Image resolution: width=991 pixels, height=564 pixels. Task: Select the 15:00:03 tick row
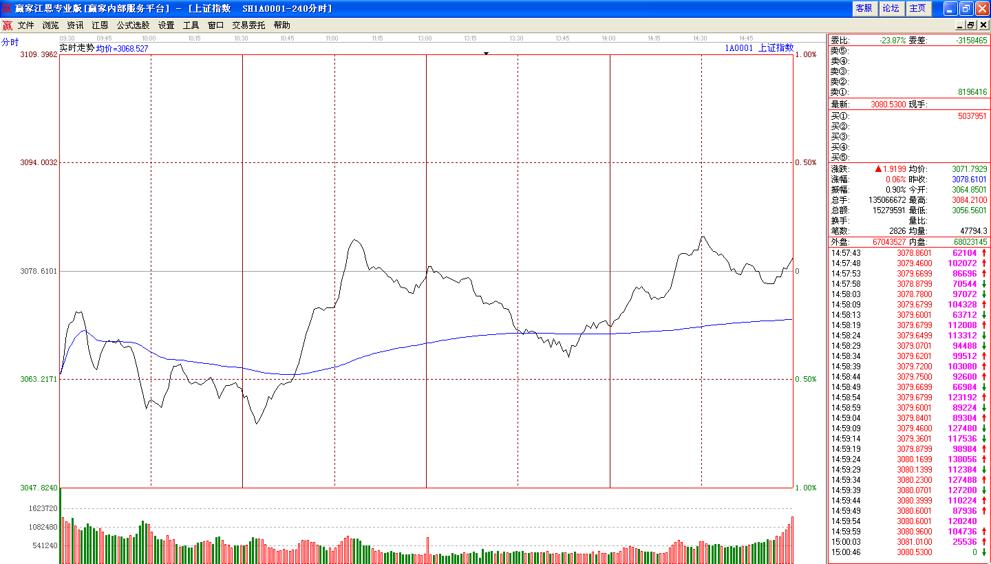click(x=908, y=542)
